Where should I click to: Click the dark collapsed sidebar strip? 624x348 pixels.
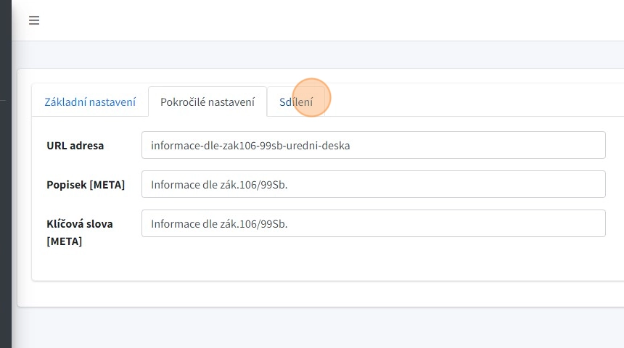click(x=5, y=217)
